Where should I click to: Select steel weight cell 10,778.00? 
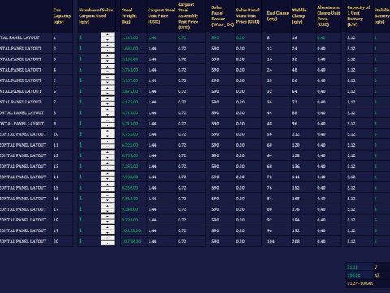click(133, 241)
